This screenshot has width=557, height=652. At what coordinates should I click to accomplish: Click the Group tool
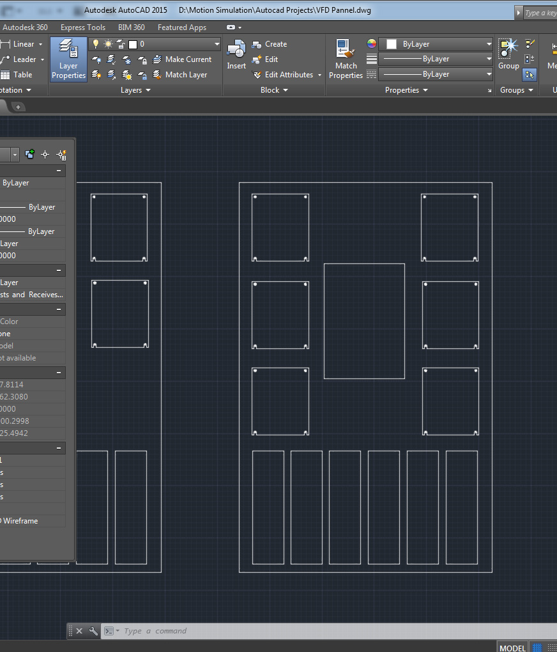tap(508, 54)
